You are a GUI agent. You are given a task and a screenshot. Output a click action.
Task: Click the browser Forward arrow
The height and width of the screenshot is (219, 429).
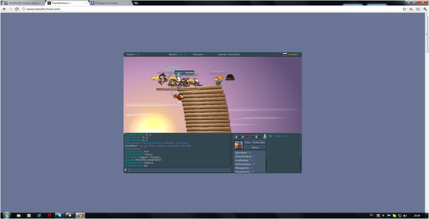click(x=11, y=9)
